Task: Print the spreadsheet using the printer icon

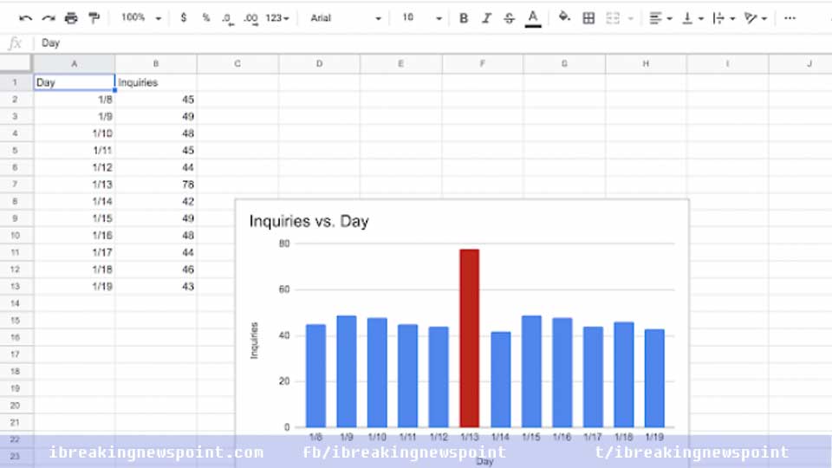Action: click(71, 17)
